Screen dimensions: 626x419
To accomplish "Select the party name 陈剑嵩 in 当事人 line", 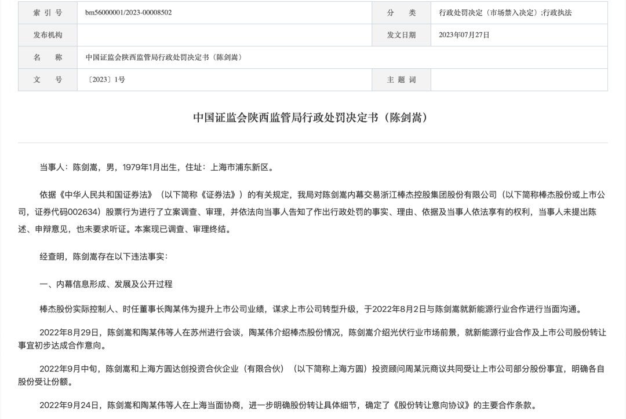I will (86, 164).
